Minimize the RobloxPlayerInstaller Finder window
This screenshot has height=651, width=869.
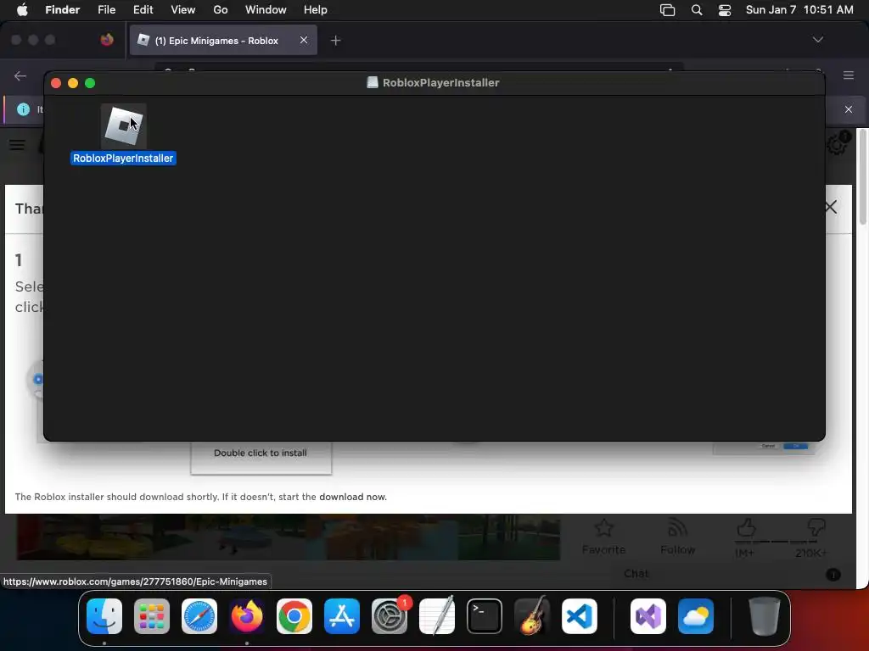coord(73,83)
